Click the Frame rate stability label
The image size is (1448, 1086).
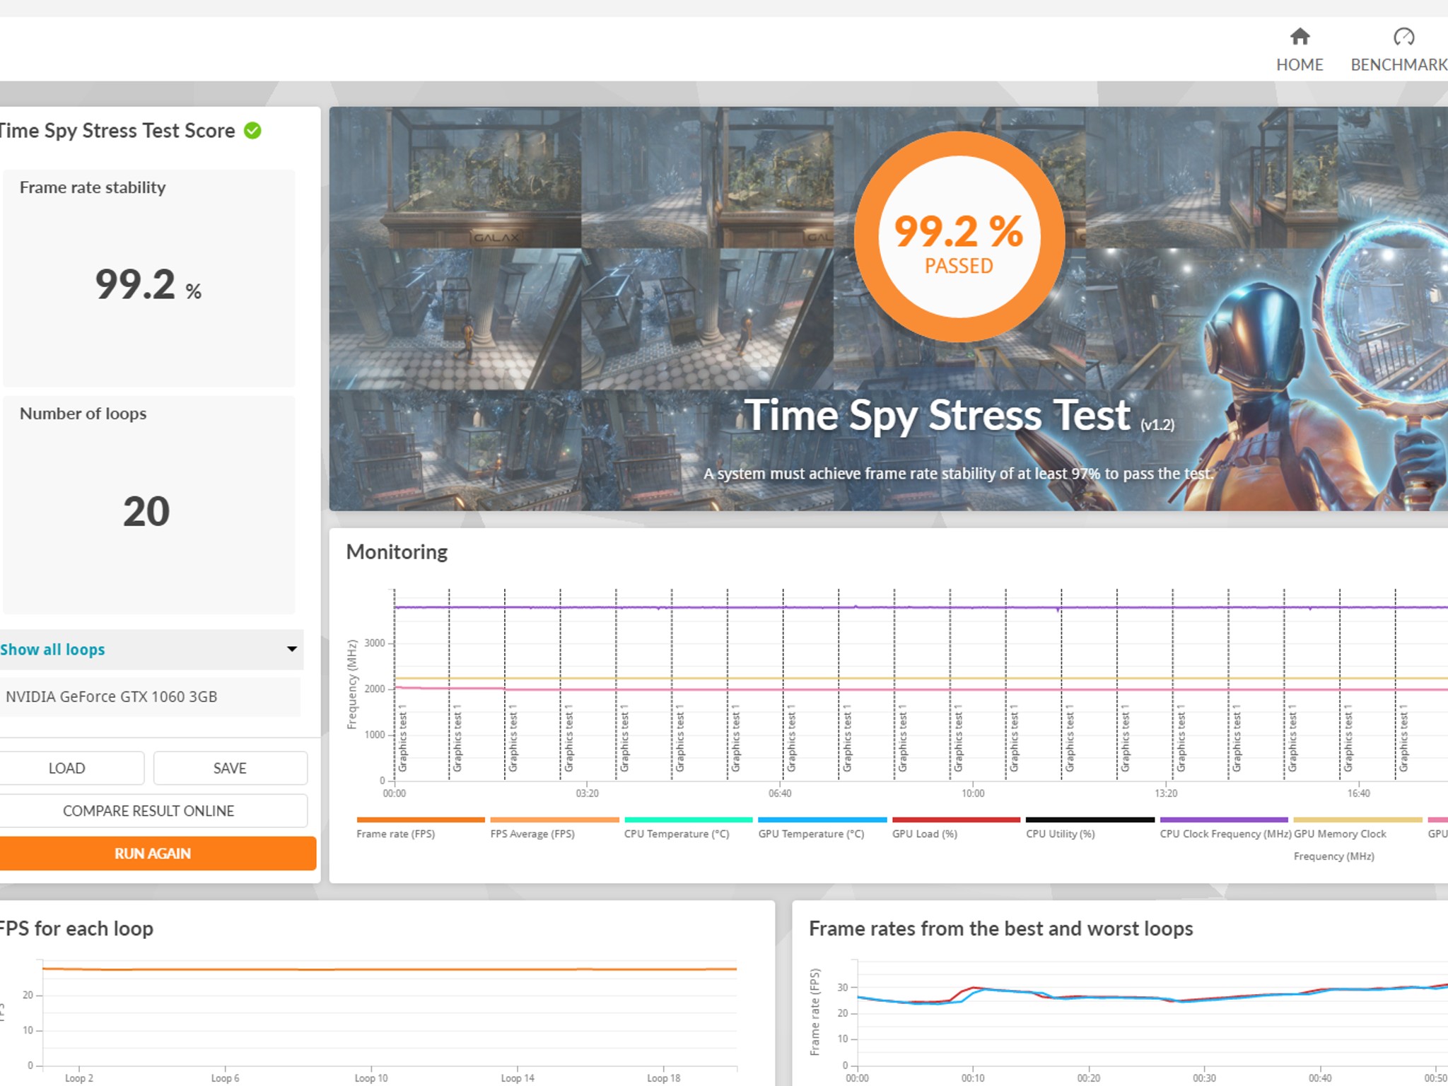(93, 187)
